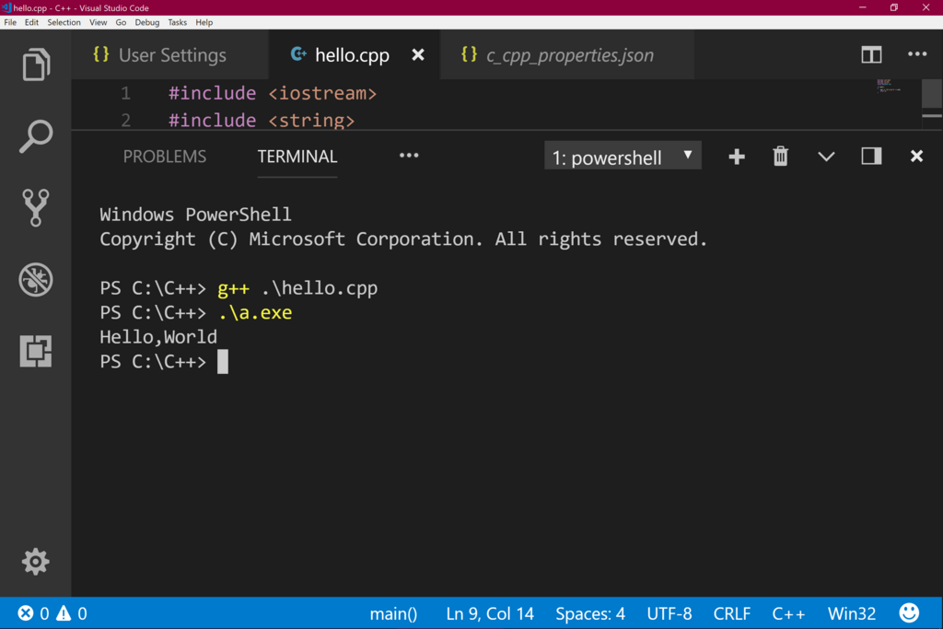943x629 pixels.
Task: Click the 'Hello,World' terminal output
Action: 158,337
